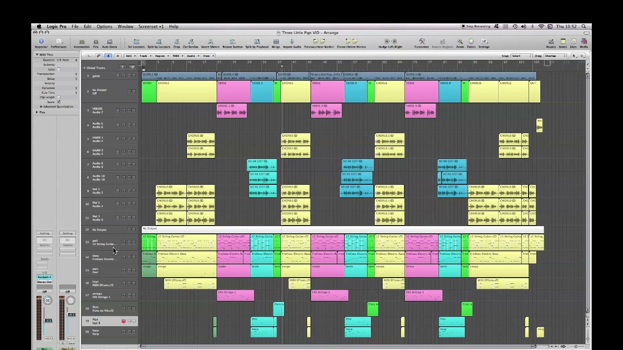Viewport: 623px width, 350px height.
Task: Click the duplicate track button
Action: [x=132, y=67]
